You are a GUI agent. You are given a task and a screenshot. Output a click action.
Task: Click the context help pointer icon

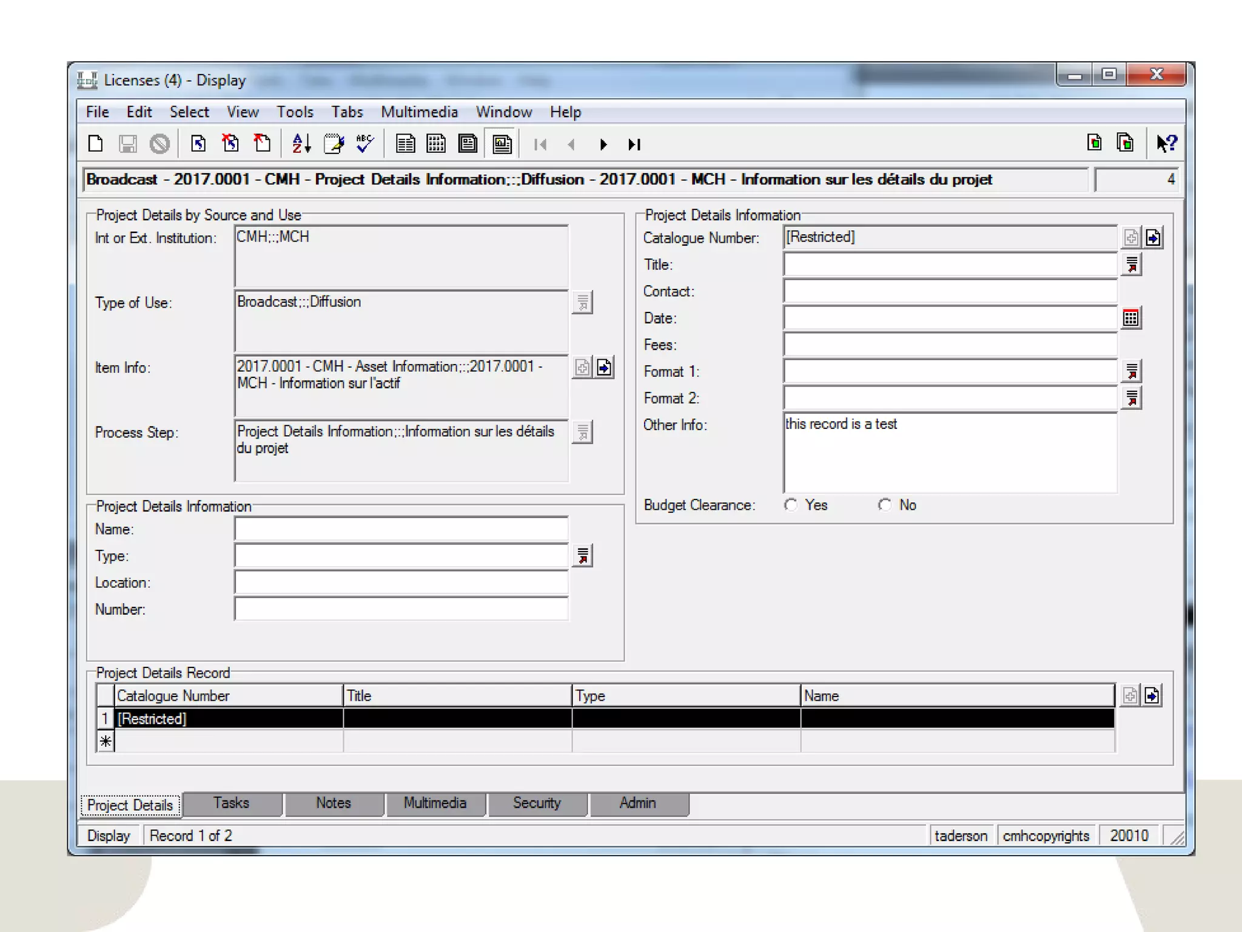(1166, 143)
